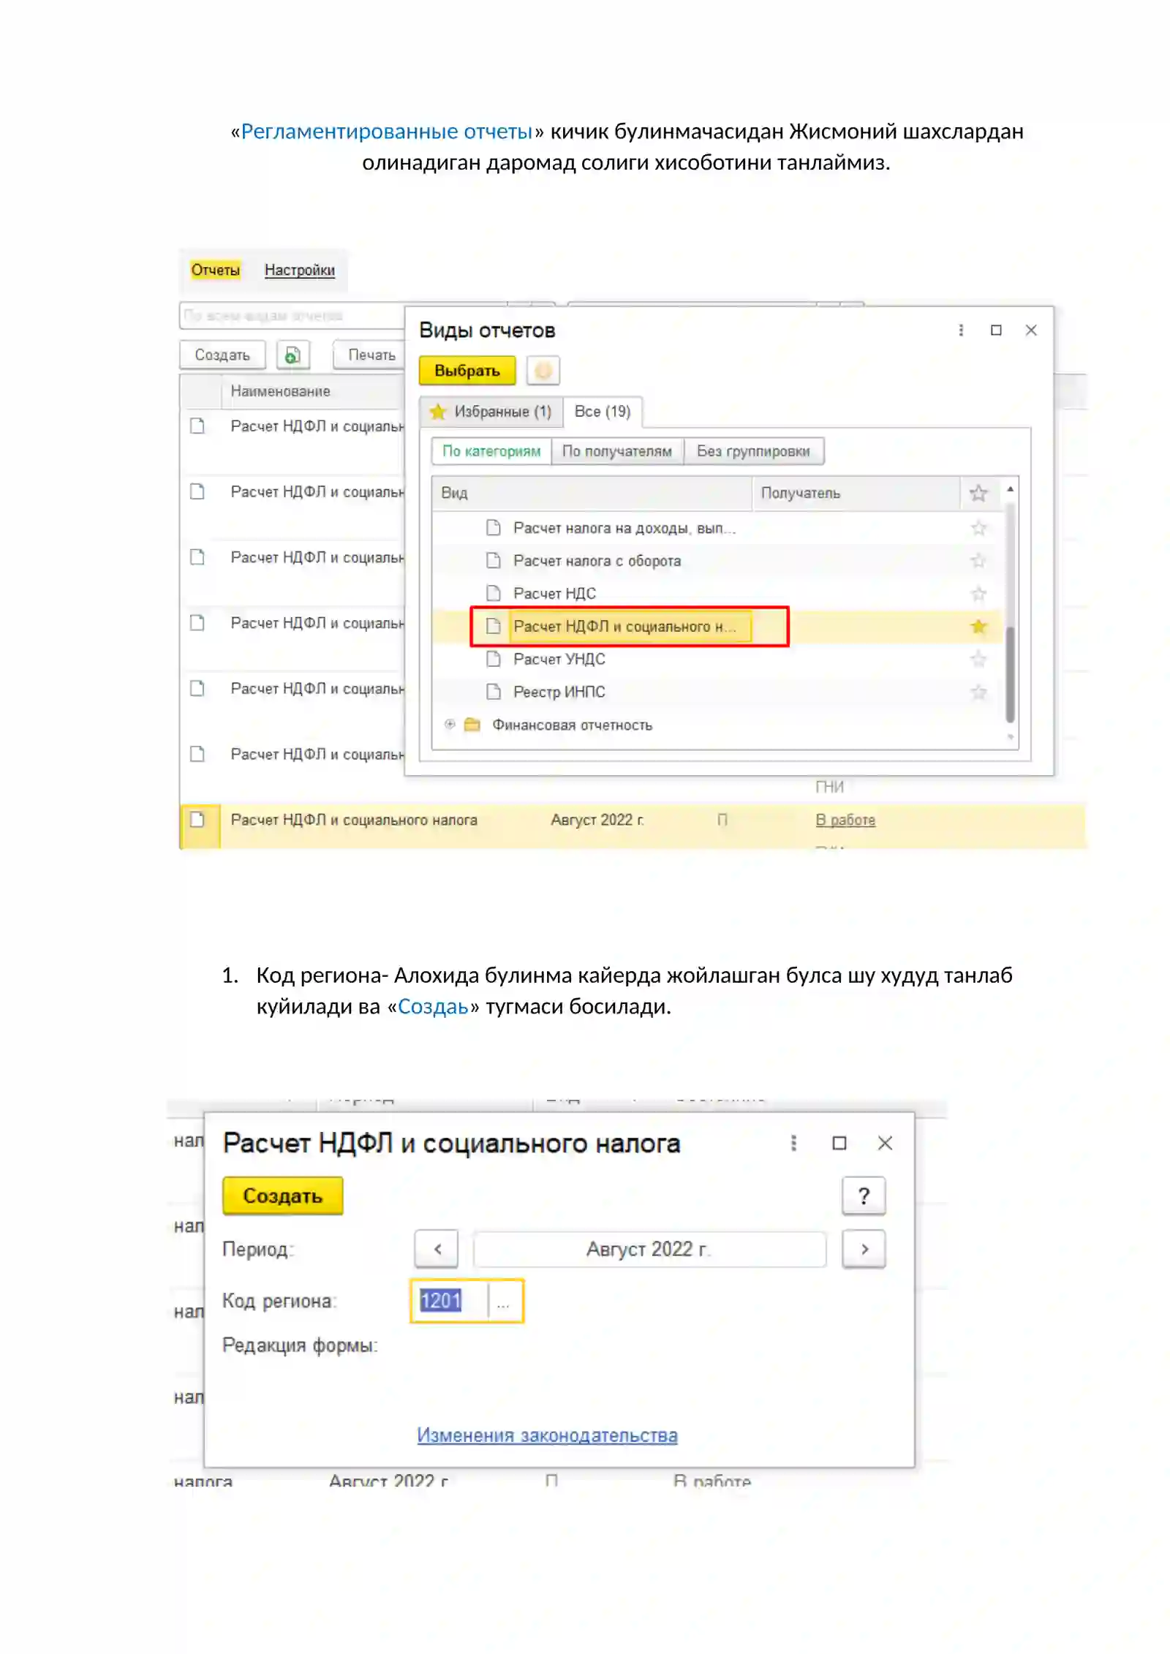This screenshot has width=1170, height=1654.
Task: Click the create-from-file icon next to Создать
Action: click(292, 355)
